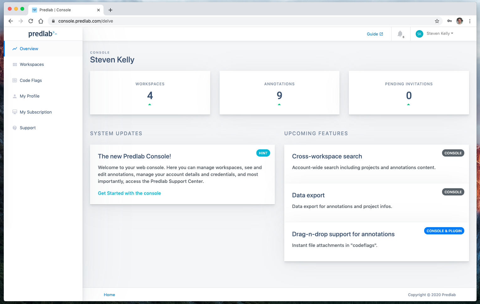Click the predlab logo
The width and height of the screenshot is (480, 304).
tap(43, 34)
